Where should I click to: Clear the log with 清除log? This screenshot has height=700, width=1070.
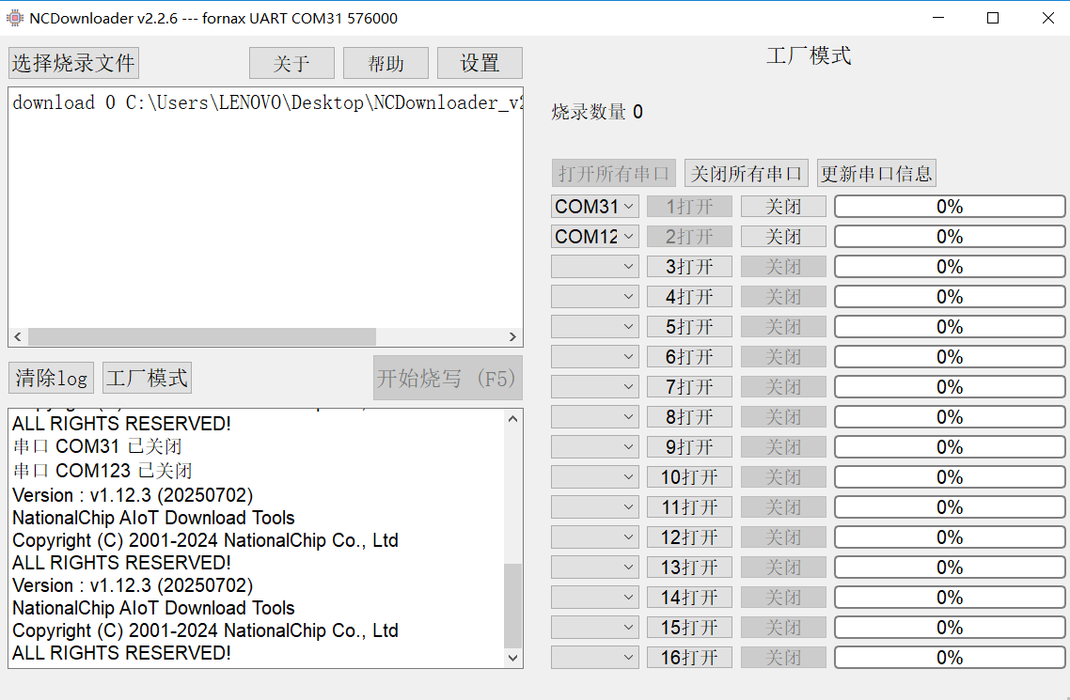51,378
